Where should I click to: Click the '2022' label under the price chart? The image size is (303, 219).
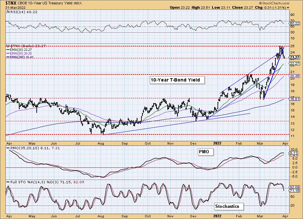[217, 143]
